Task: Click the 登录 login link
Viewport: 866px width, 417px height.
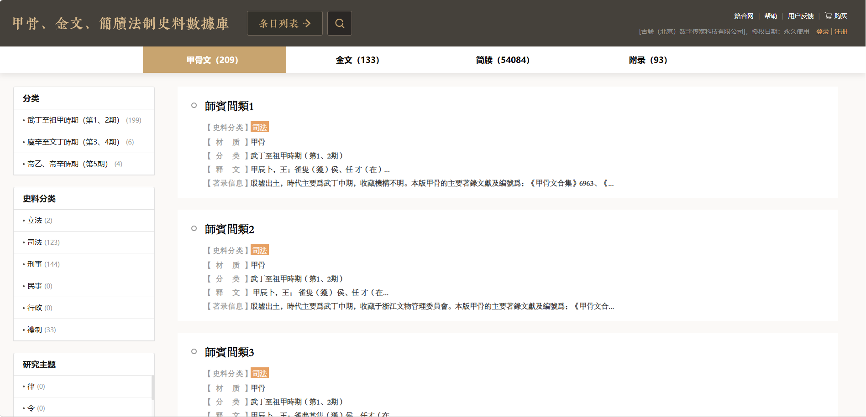Action: point(823,31)
